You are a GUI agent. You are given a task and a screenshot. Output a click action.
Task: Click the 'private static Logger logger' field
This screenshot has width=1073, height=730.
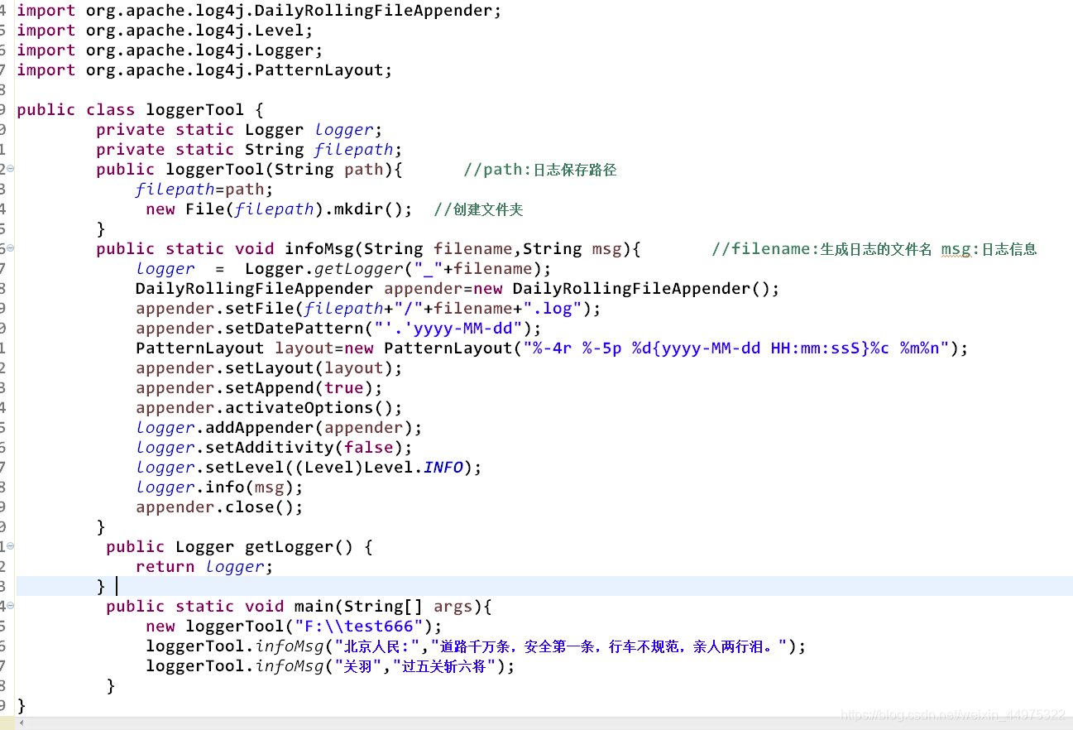(240, 130)
